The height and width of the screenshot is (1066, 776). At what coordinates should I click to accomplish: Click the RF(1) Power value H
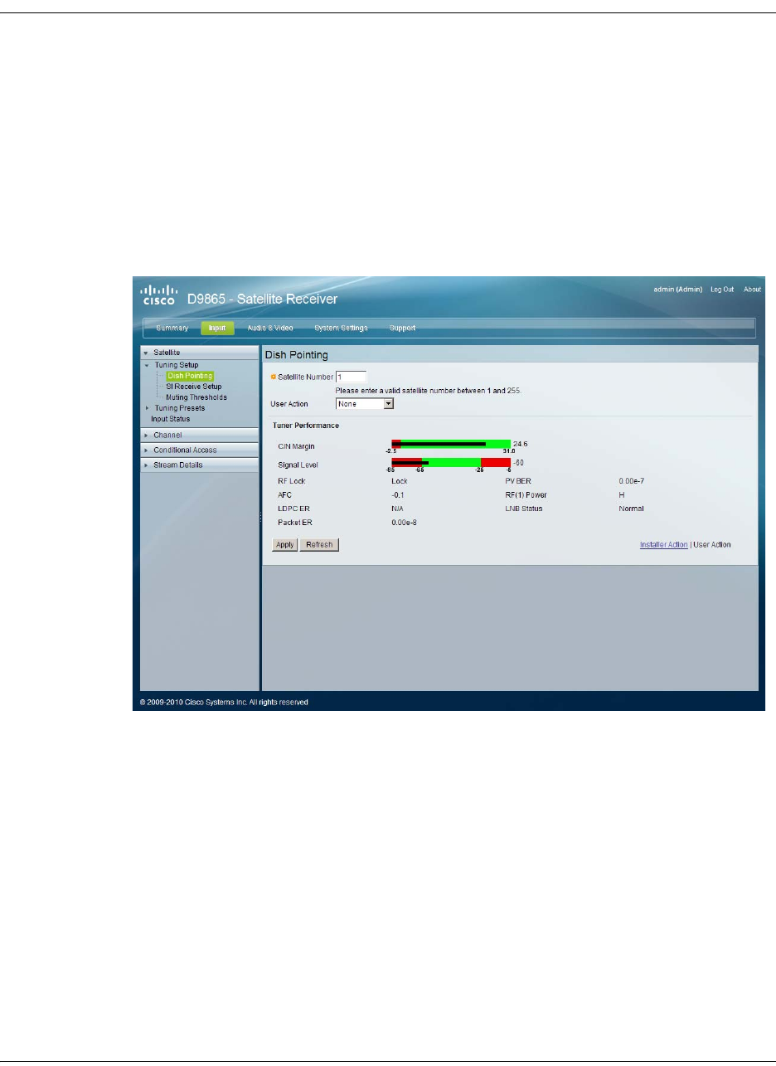pos(621,494)
